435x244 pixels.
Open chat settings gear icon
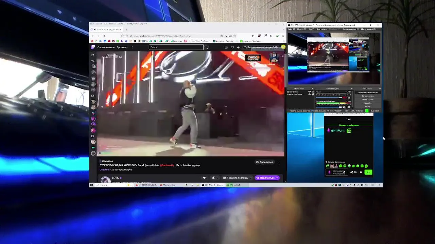361,172
